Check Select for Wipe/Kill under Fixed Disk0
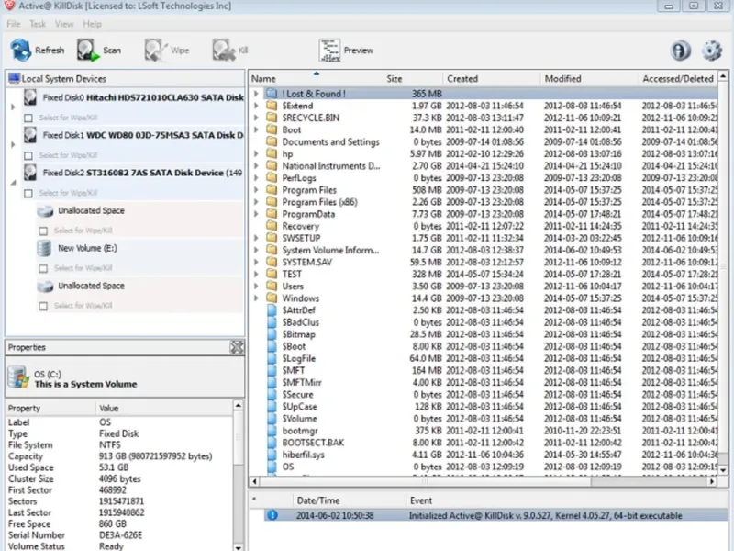 coord(28,118)
